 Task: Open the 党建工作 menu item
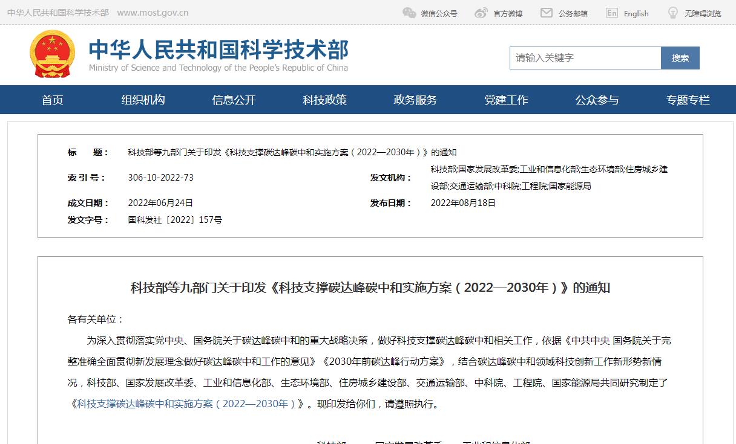(506, 100)
